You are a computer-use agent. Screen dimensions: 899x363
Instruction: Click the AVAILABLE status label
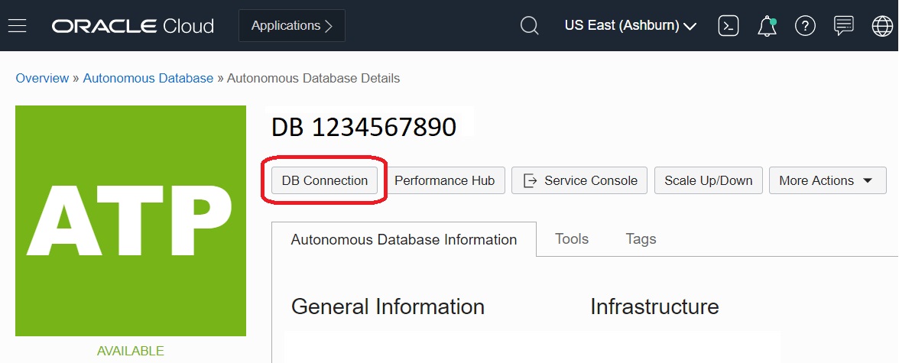131,351
